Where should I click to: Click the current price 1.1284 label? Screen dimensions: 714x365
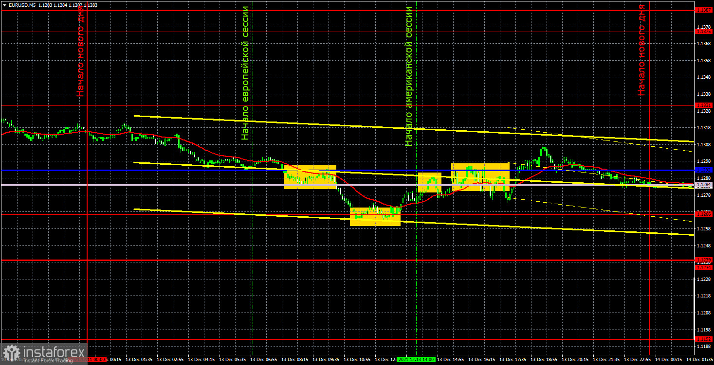(704, 185)
